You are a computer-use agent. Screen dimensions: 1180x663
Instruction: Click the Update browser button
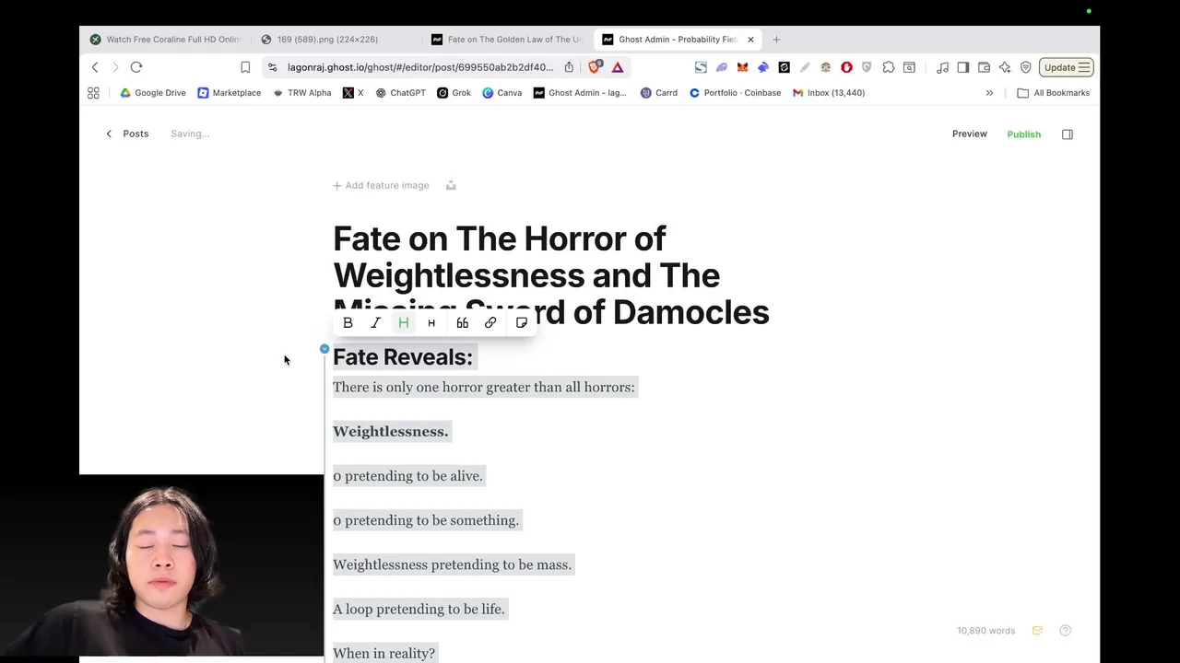point(1067,67)
